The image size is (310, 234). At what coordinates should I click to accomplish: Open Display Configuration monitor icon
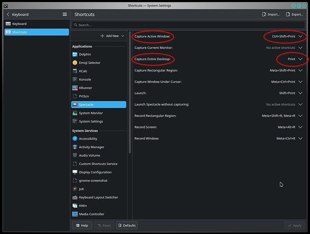pyautogui.click(x=75, y=172)
